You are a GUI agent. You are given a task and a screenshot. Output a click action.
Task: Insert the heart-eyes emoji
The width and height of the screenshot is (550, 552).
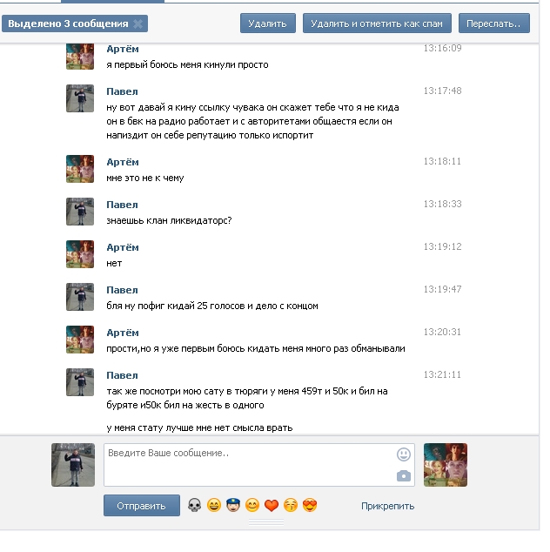(310, 505)
